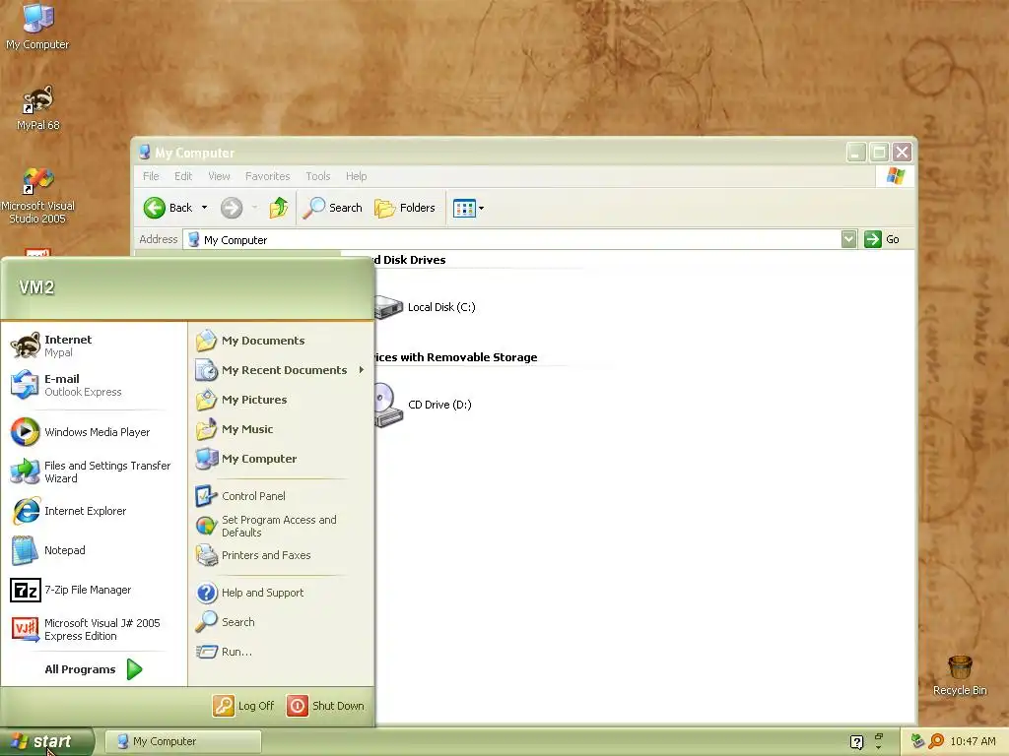This screenshot has width=1009, height=756.
Task: Select Local Disk (C:) drive
Action: point(426,307)
